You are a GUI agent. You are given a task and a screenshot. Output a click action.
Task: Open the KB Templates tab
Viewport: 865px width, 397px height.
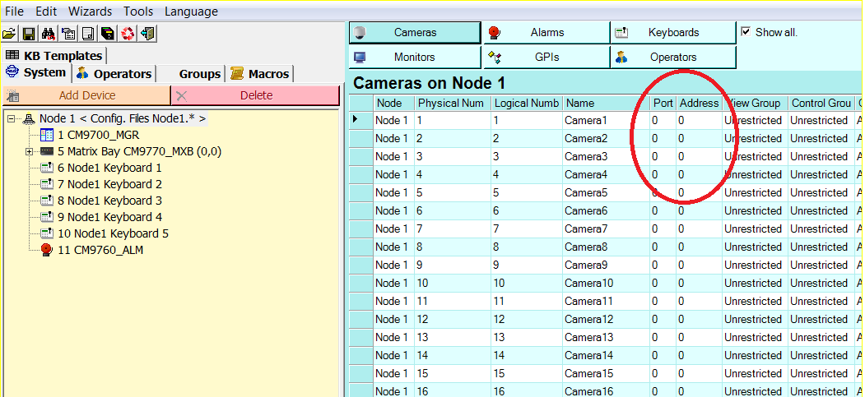(54, 56)
